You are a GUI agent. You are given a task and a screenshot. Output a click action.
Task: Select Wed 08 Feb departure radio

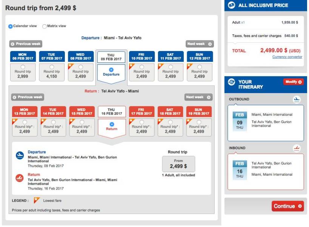(81, 67)
